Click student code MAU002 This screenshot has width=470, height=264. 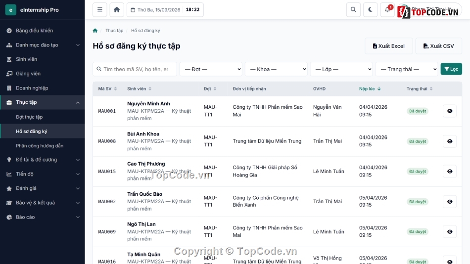click(x=107, y=202)
